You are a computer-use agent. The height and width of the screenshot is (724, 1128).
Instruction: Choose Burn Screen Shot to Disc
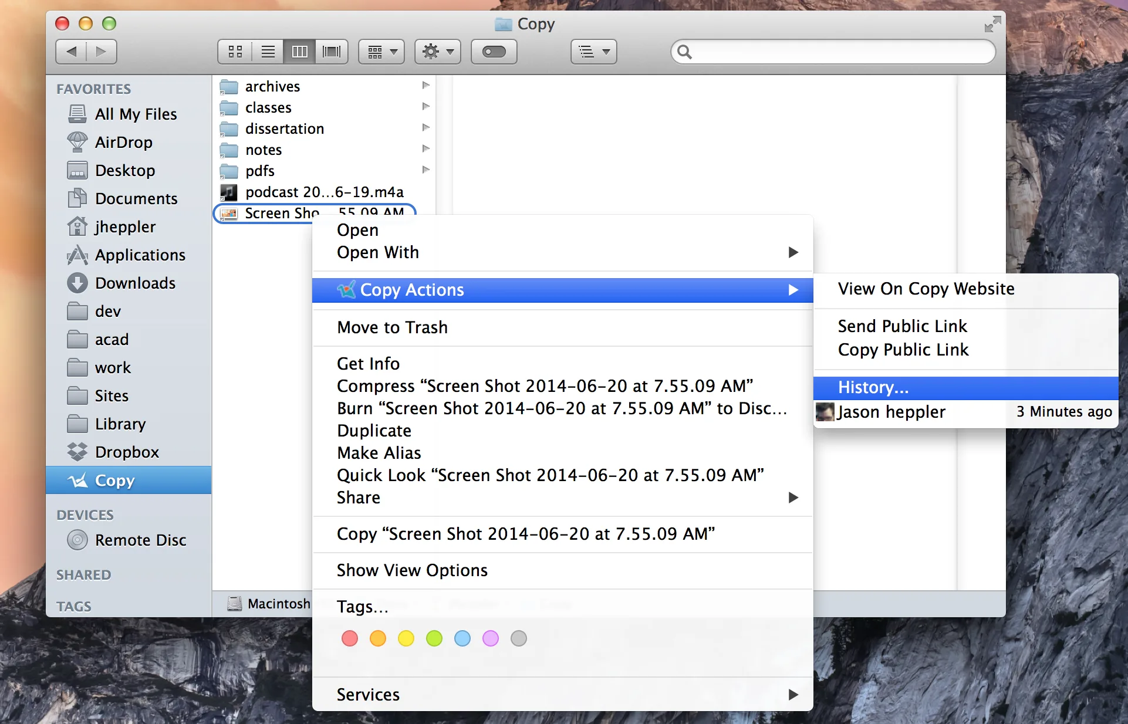562,408
